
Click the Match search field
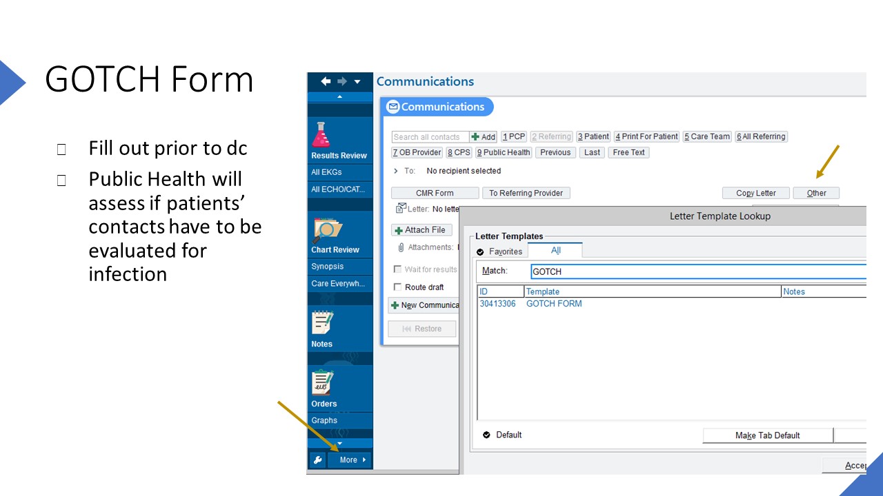pyautogui.click(x=697, y=271)
